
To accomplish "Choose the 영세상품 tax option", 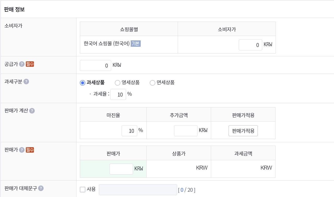I will [117, 83].
